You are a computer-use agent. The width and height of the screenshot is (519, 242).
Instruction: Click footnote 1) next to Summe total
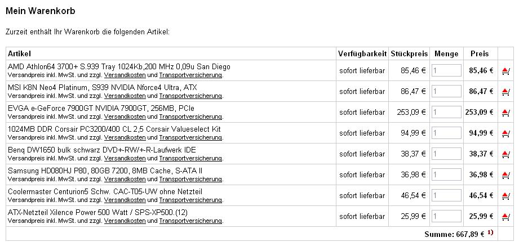coord(490,232)
